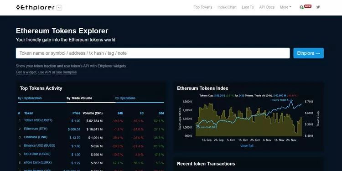Click the Recent token Transactions heading
Viewport: 342px width, 171px height.
click(206, 164)
